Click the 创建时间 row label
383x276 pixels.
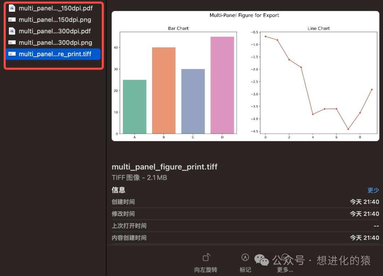(x=123, y=202)
